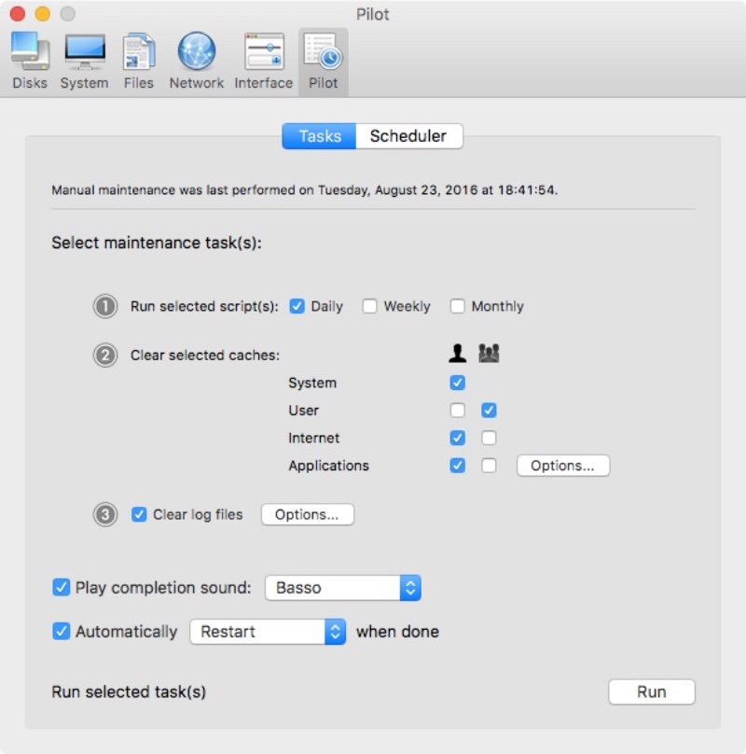Click the single user silhouette icon
This screenshot has width=746, height=754.
pyautogui.click(x=457, y=354)
